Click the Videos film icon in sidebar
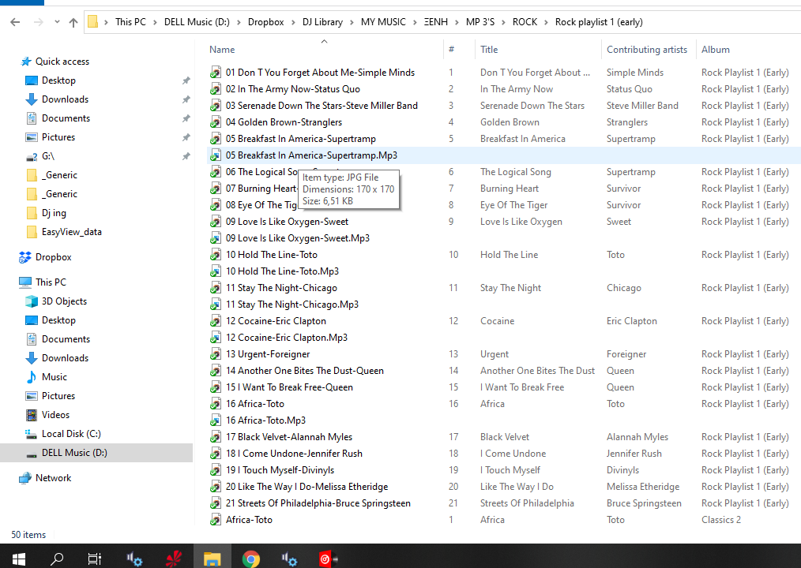This screenshot has height=568, width=801. [x=32, y=415]
